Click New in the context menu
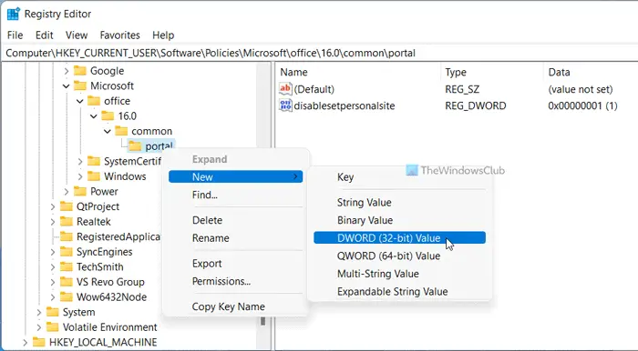 pyautogui.click(x=235, y=177)
